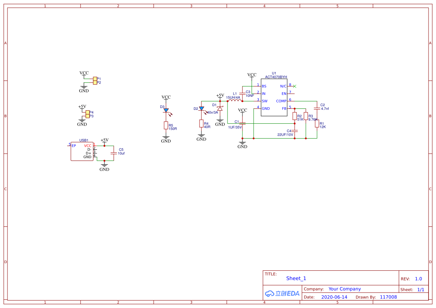Click the +5V power flag above C5

point(104,140)
